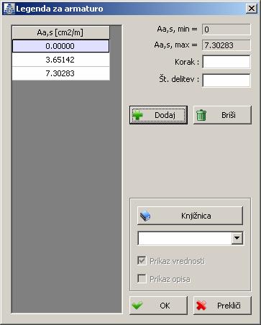This screenshot has width=261, height=325.
Task: Click the Št. delitev : label
Action: 179,79
